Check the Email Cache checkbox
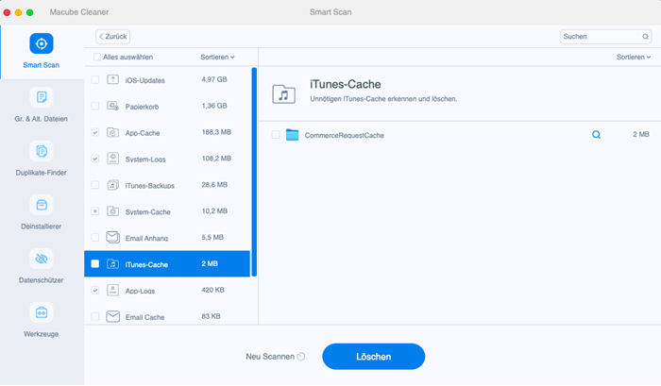661x386 pixels. coord(95,316)
